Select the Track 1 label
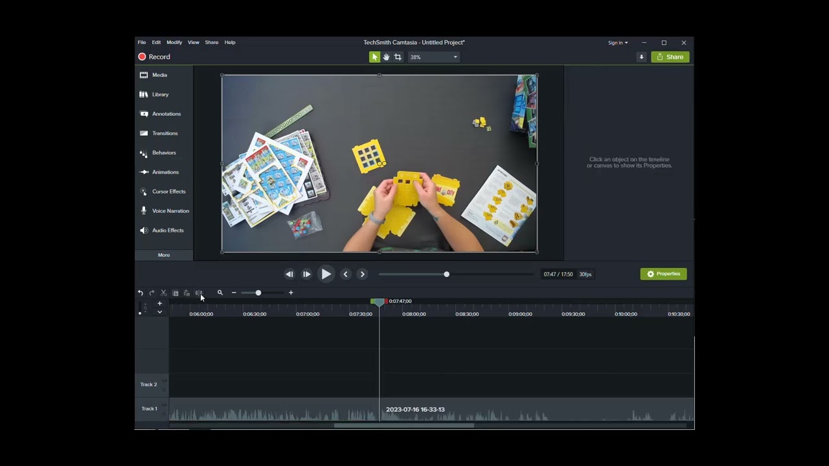Viewport: 829px width, 466px height. 149,409
